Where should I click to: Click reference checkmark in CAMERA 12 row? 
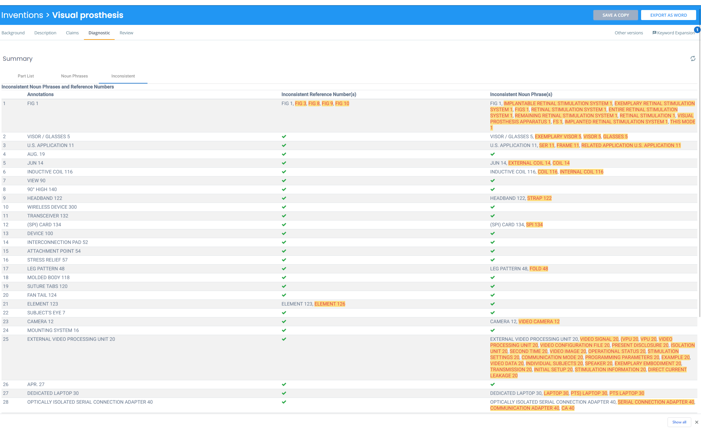[x=284, y=321]
